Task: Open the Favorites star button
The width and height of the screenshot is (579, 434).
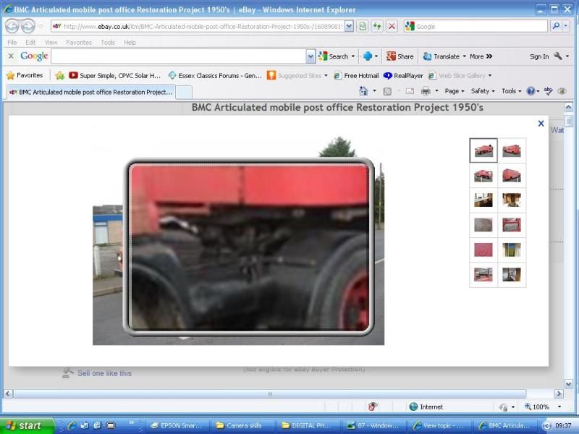Action: point(25,75)
